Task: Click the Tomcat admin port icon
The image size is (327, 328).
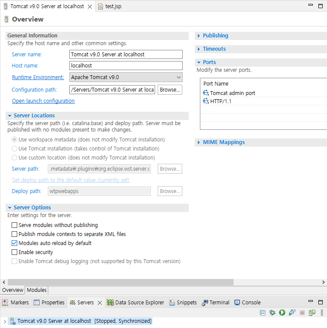Action: (x=206, y=93)
